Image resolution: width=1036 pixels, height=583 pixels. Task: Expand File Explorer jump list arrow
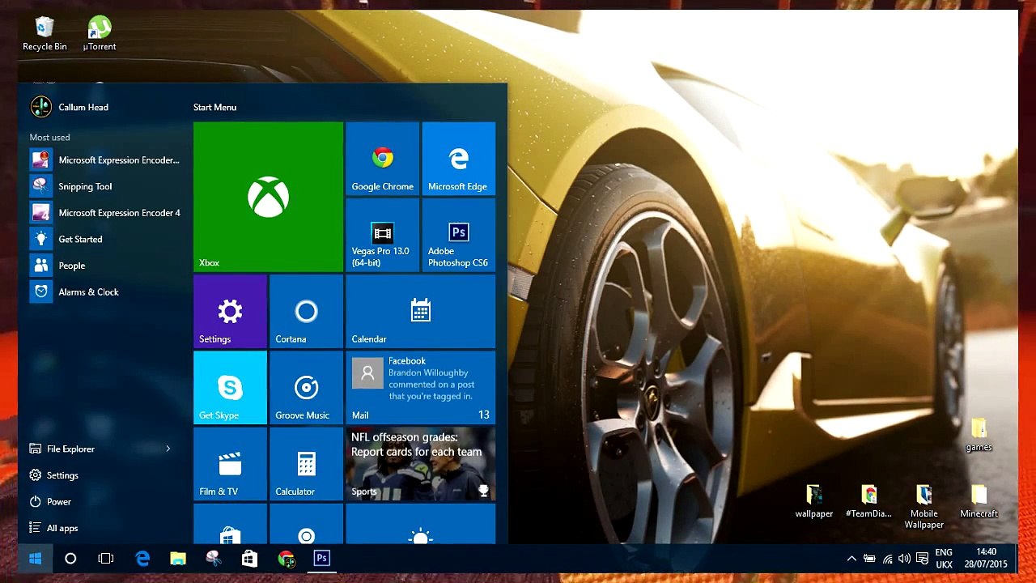click(x=168, y=449)
